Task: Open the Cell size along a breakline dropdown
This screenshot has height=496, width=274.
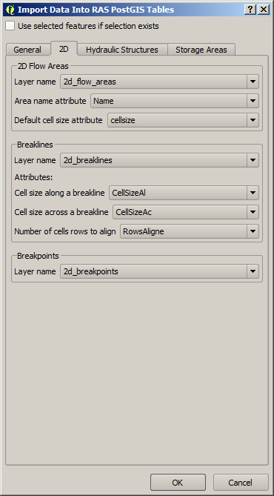Action: click(184, 193)
